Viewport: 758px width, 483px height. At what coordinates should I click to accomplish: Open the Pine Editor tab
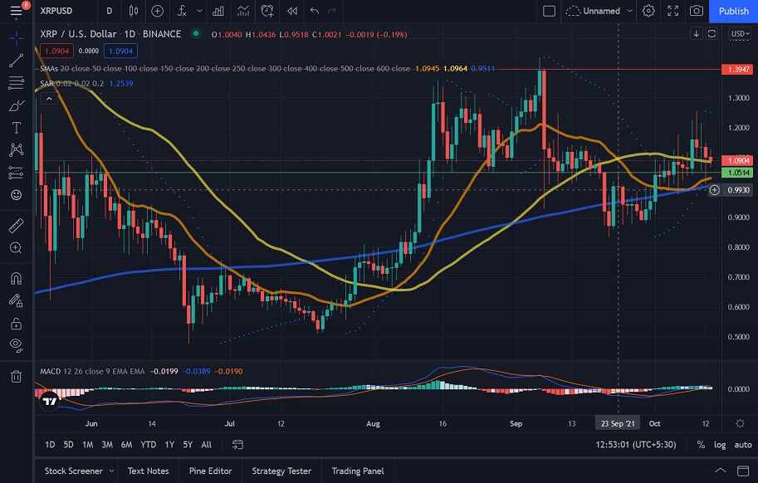click(210, 471)
